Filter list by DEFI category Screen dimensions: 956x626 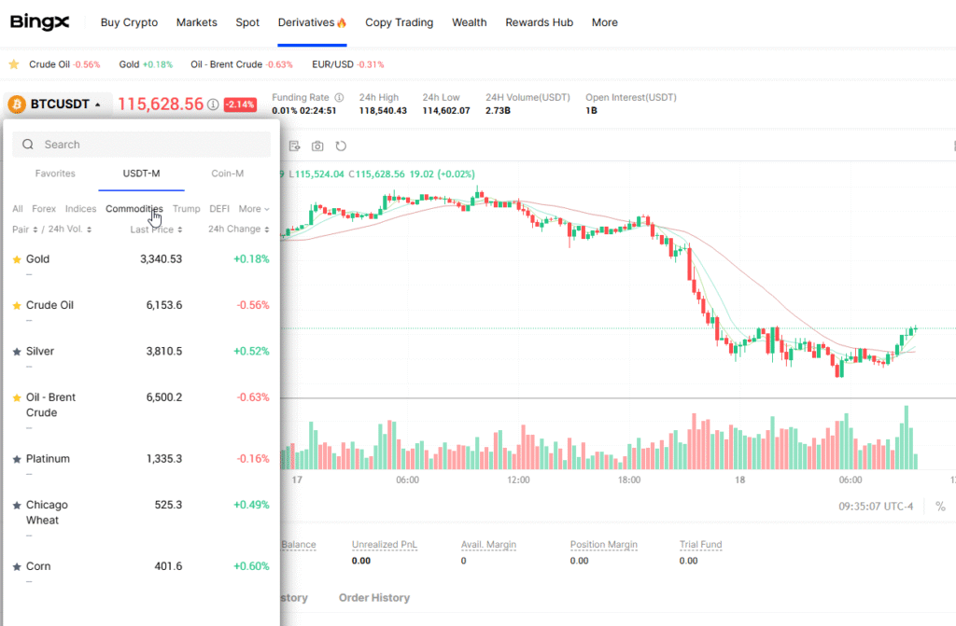click(x=219, y=208)
